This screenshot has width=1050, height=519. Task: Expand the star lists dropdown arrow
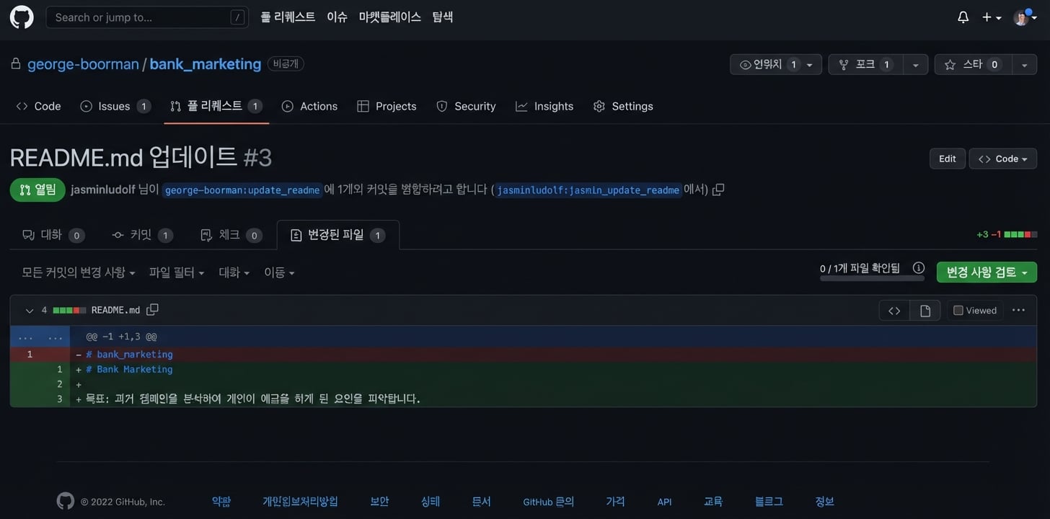[1024, 65]
